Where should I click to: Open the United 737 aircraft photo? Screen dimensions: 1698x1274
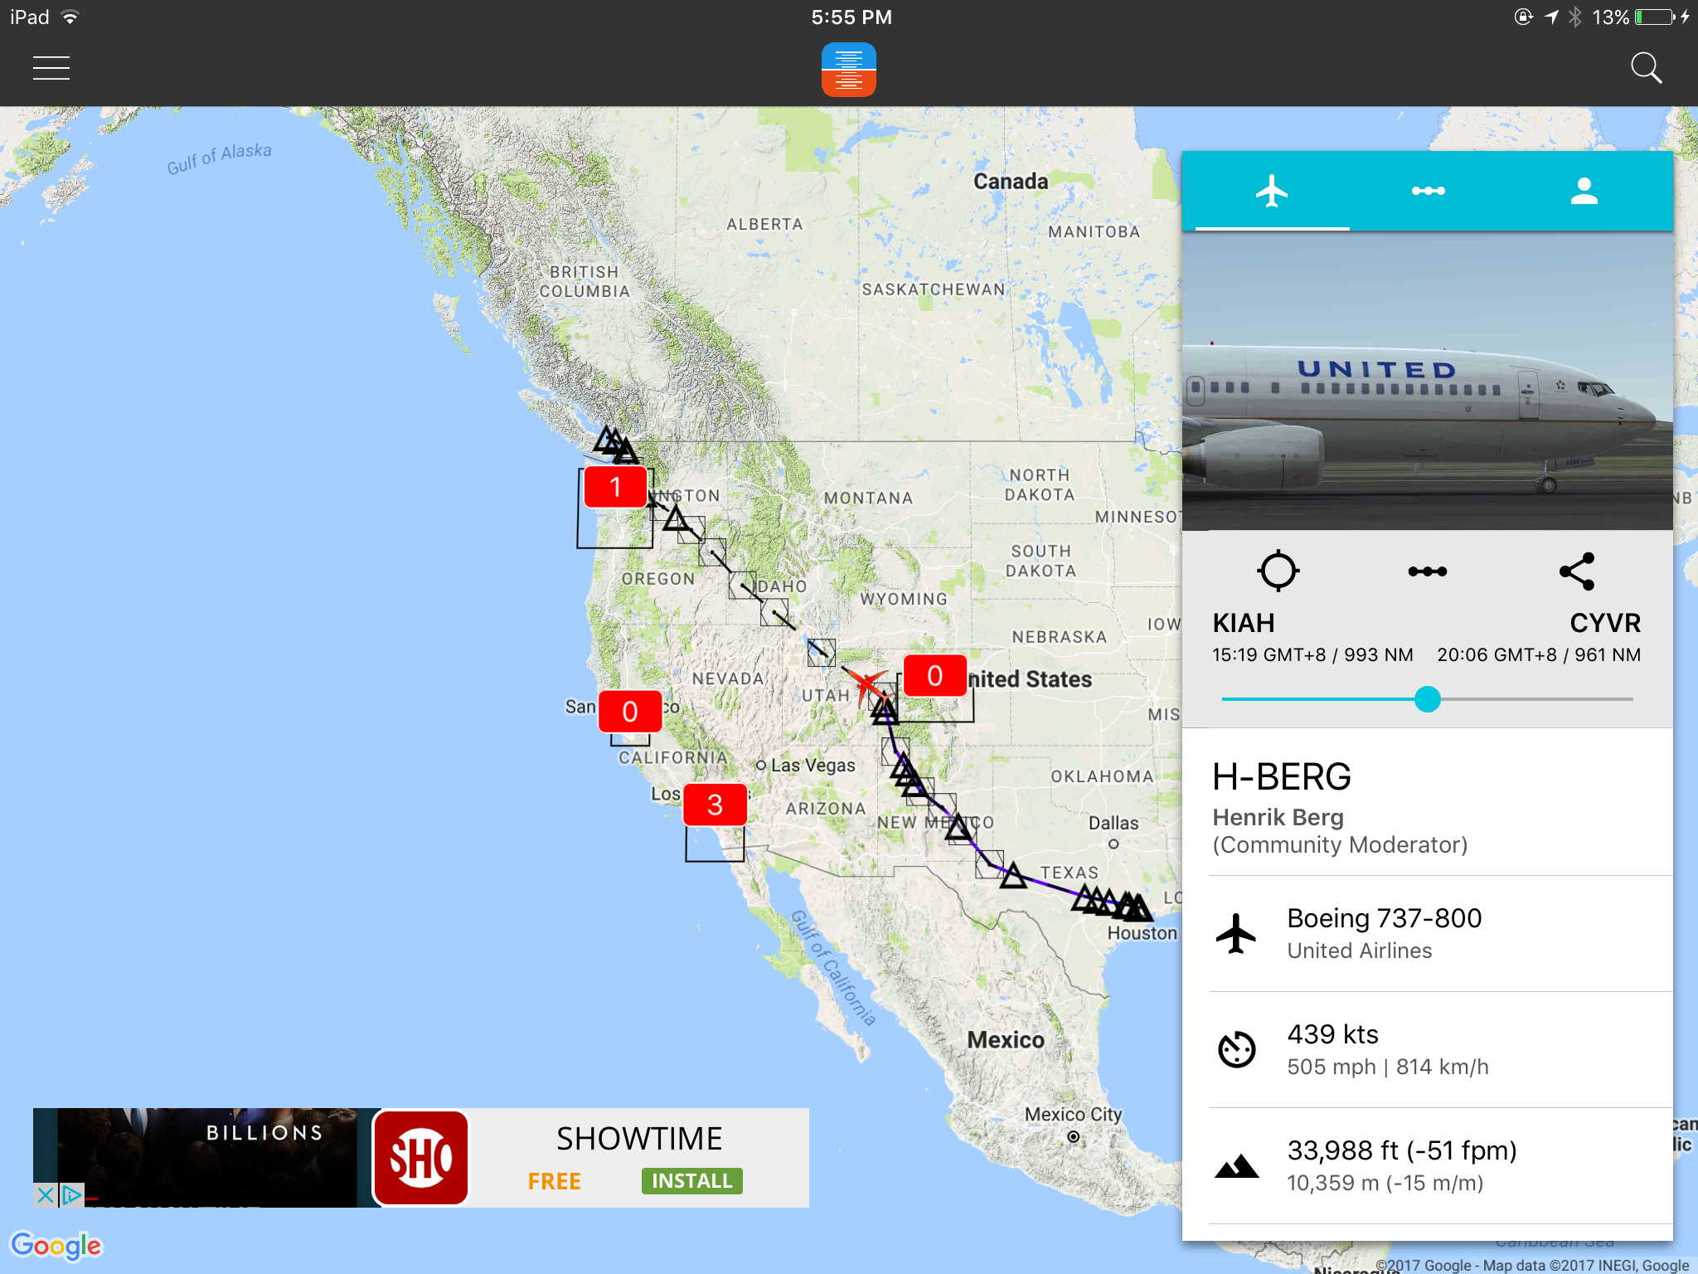click(x=1427, y=382)
